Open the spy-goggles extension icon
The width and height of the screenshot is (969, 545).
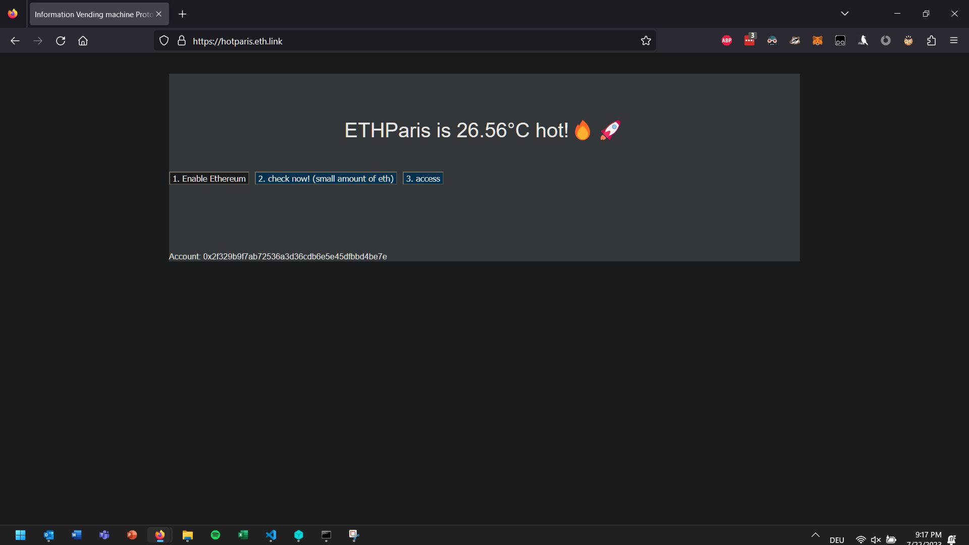(x=772, y=41)
